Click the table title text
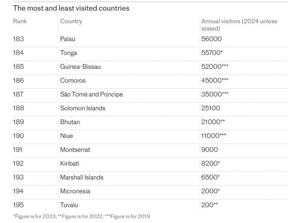Viewport: 288px width, 223px height. coord(71,8)
